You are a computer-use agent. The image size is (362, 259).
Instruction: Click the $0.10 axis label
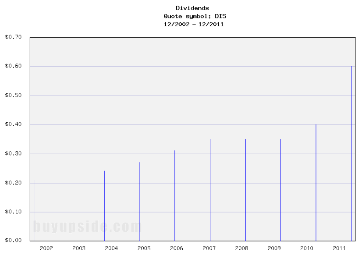(x=13, y=212)
